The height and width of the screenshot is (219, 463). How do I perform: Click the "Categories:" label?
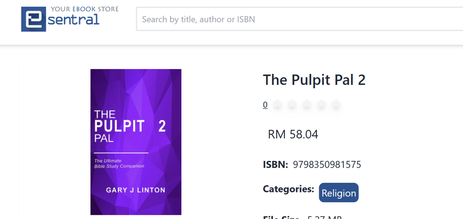point(288,189)
